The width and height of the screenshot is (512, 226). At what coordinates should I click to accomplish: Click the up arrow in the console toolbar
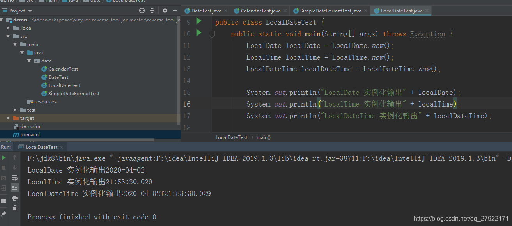15,158
